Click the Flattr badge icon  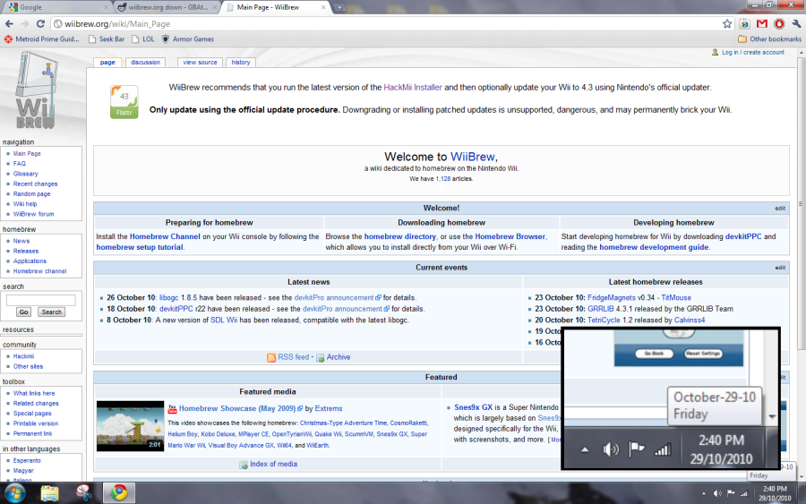(x=124, y=102)
